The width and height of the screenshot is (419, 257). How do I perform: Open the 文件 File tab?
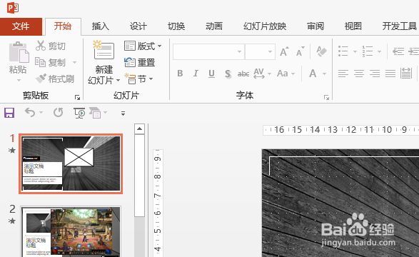pos(21,26)
